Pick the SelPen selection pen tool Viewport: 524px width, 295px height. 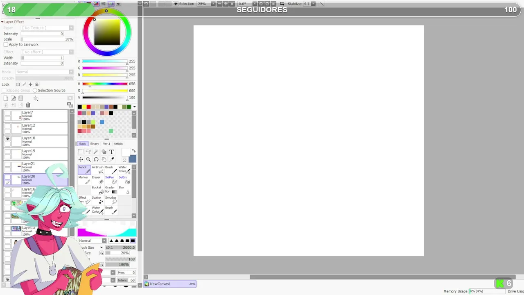pos(111,180)
